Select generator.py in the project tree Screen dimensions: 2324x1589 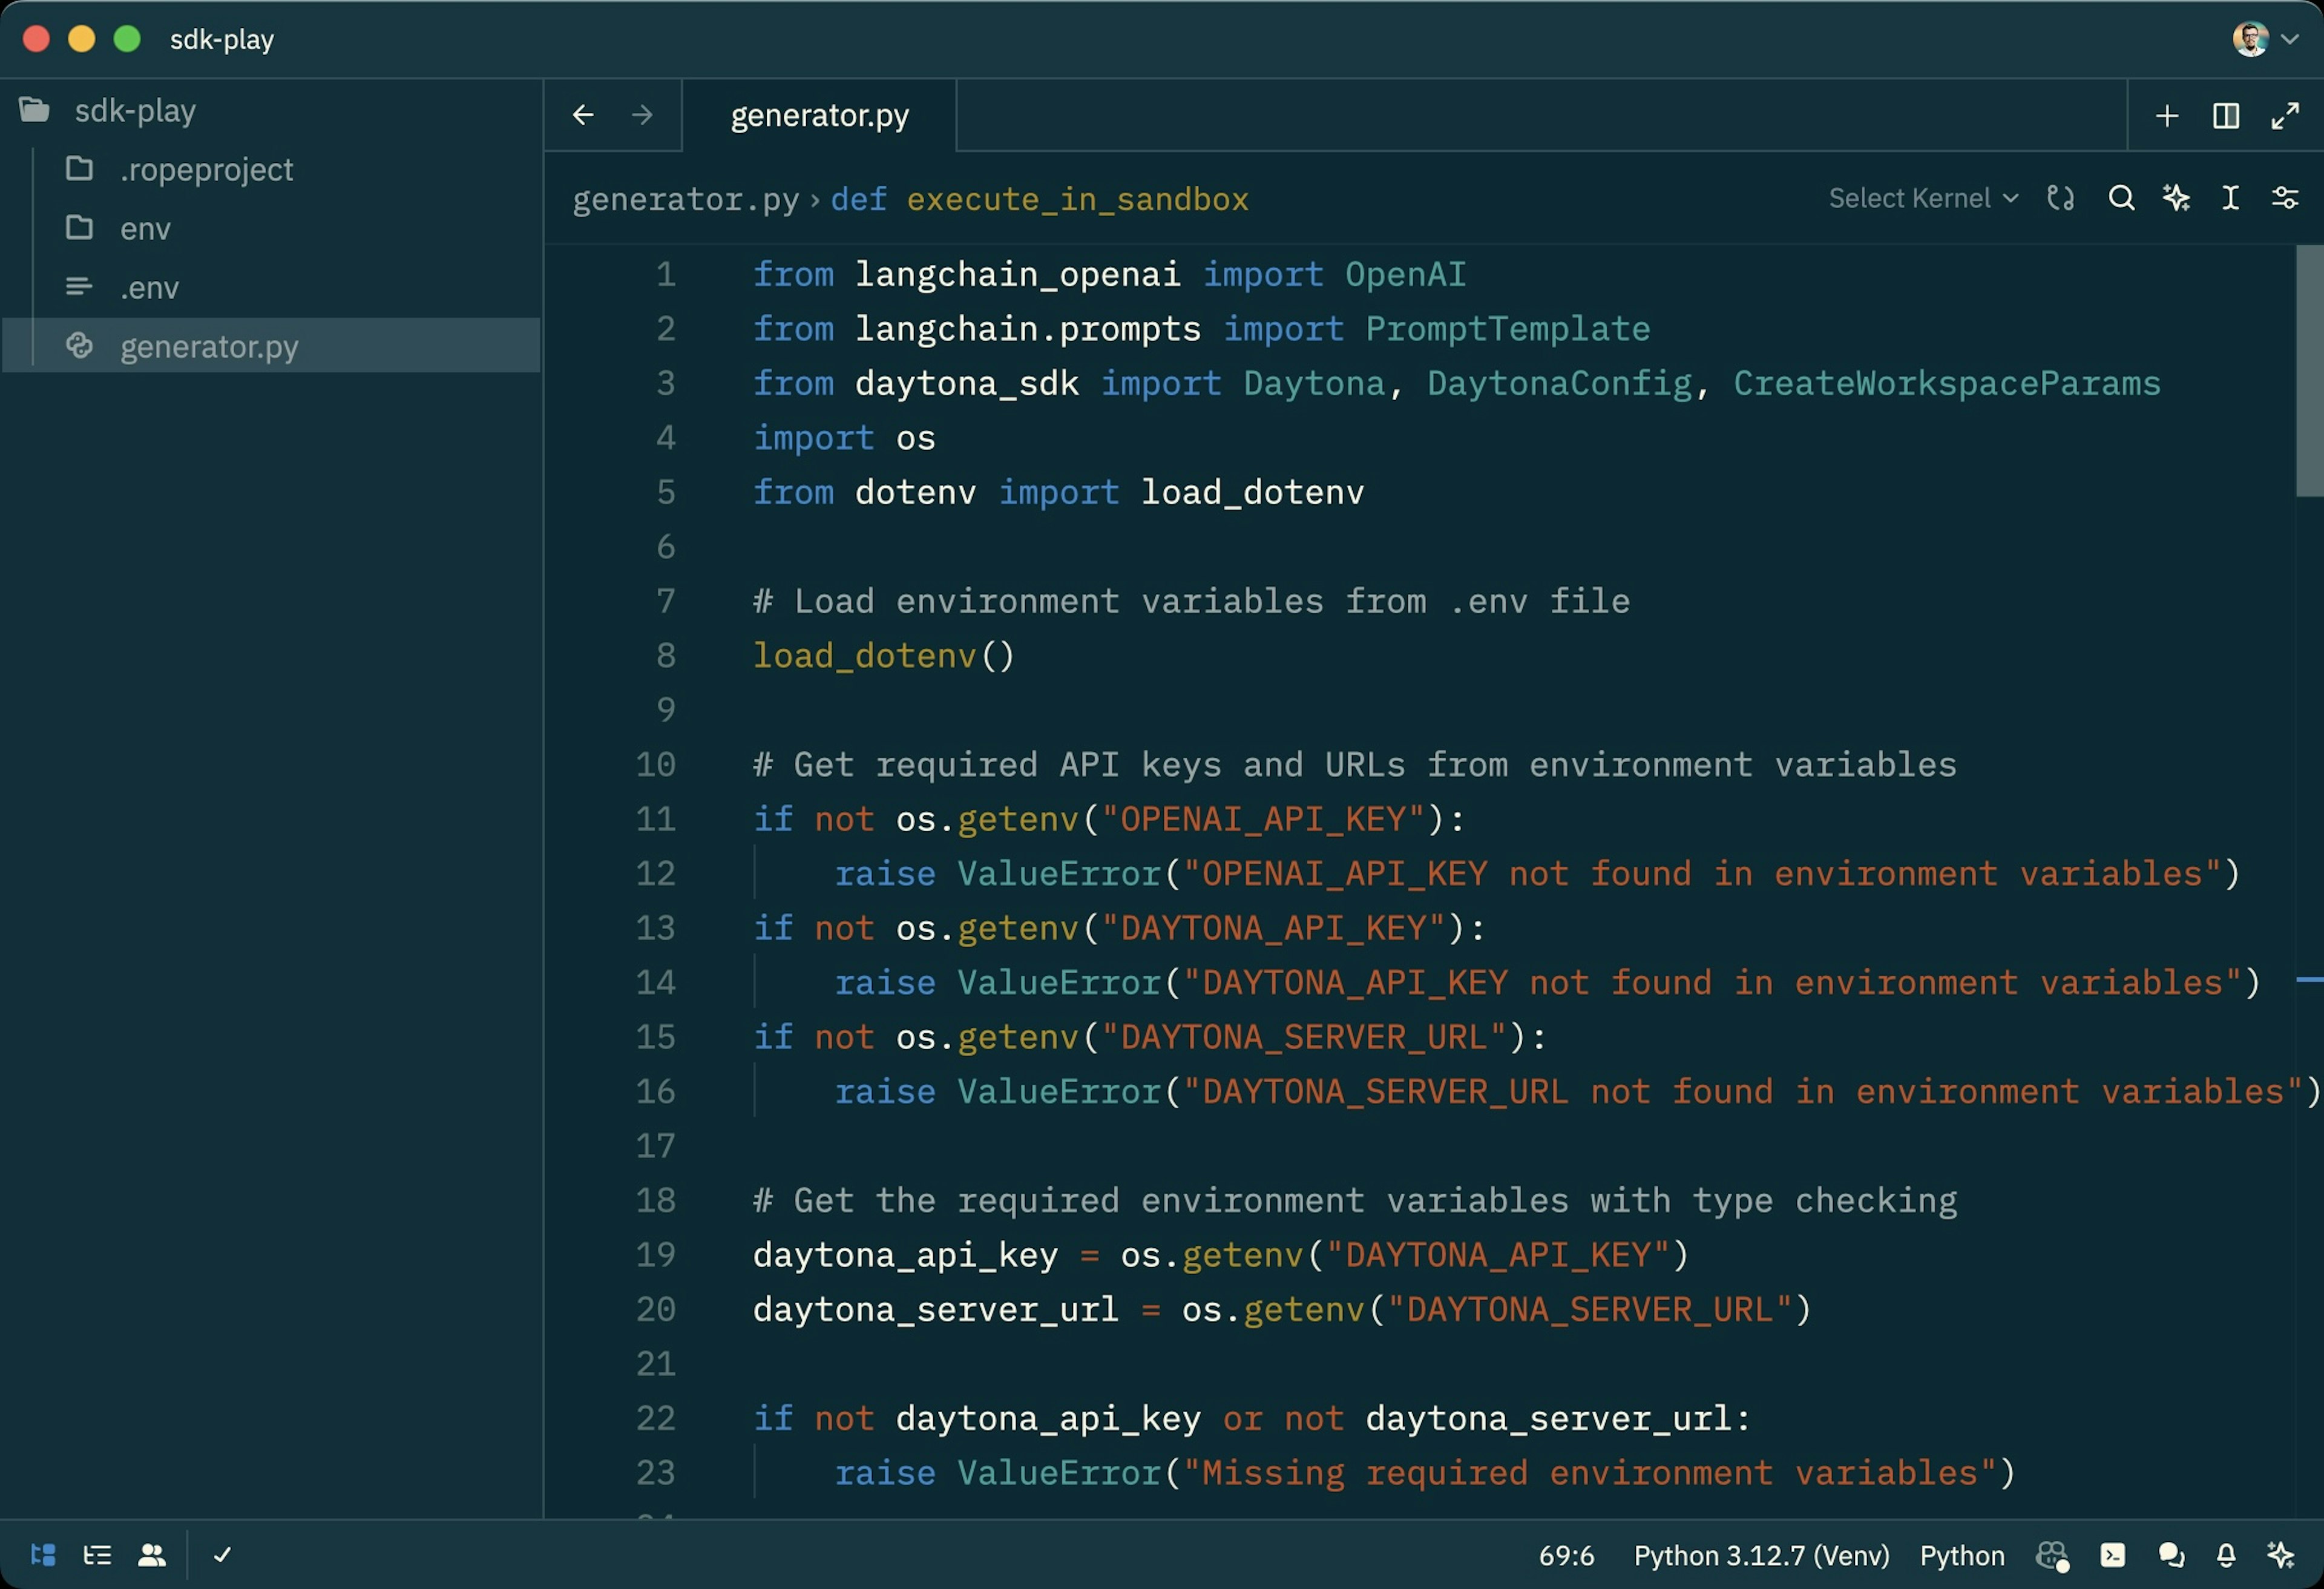tap(270, 346)
